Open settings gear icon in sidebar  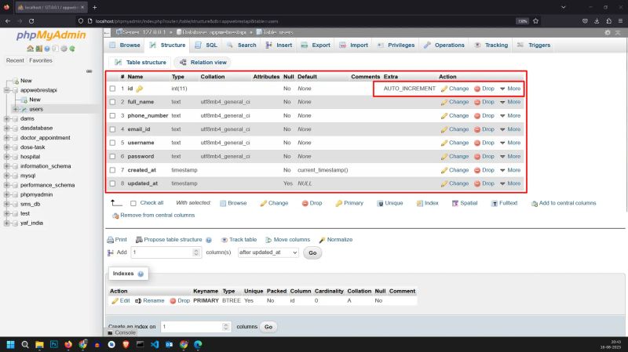click(x=64, y=49)
